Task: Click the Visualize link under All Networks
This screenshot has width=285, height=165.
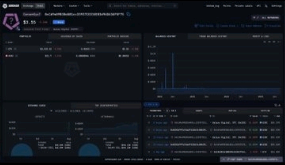Action: (x=273, y=26)
